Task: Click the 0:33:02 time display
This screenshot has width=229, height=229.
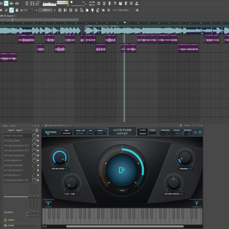Action: pos(33,3)
